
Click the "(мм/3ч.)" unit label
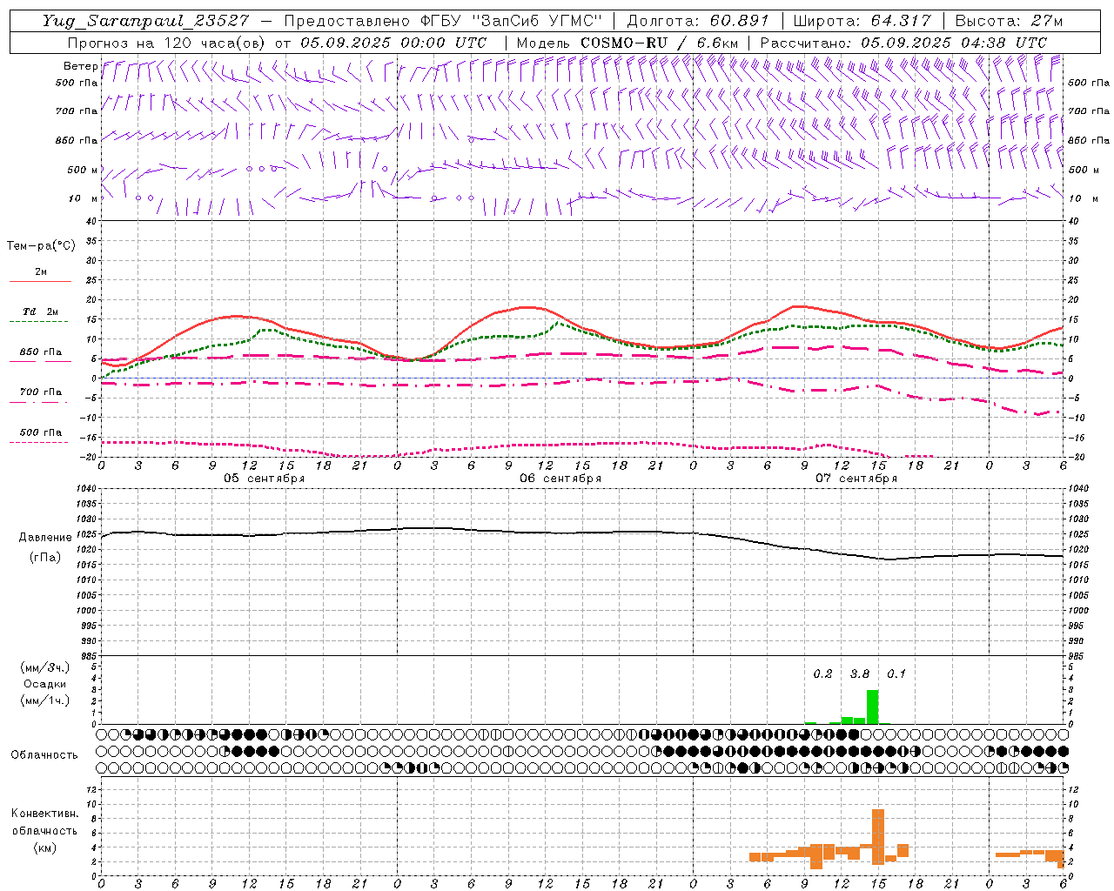(x=45, y=667)
